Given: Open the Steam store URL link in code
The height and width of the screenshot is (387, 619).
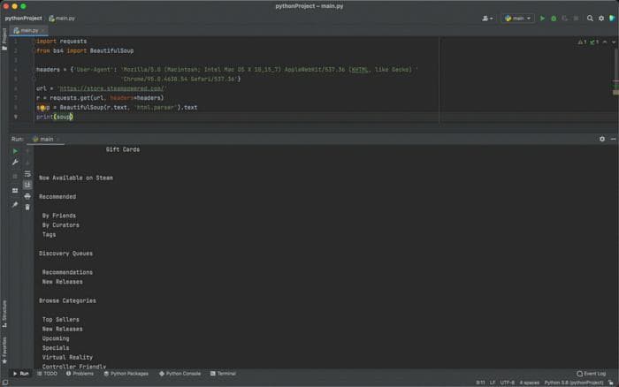Looking at the screenshot, I should (x=111, y=88).
